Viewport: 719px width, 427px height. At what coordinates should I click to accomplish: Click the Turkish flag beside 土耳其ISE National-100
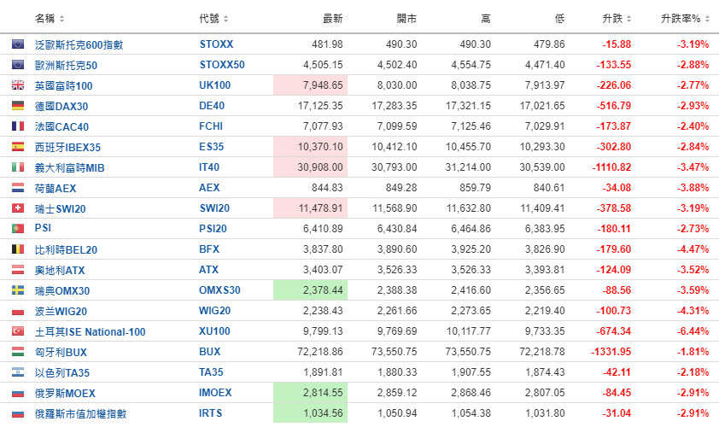pyautogui.click(x=18, y=331)
